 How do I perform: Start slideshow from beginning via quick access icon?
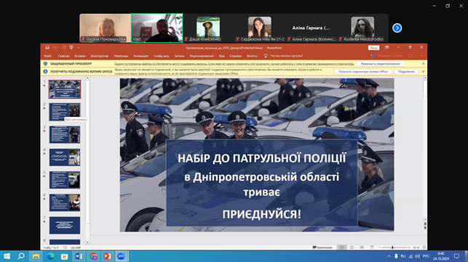click(71, 48)
